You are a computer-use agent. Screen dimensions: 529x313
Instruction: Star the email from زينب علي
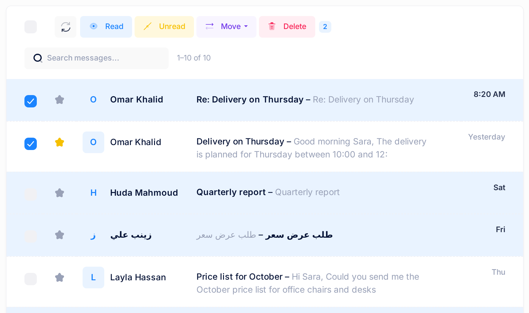click(59, 235)
